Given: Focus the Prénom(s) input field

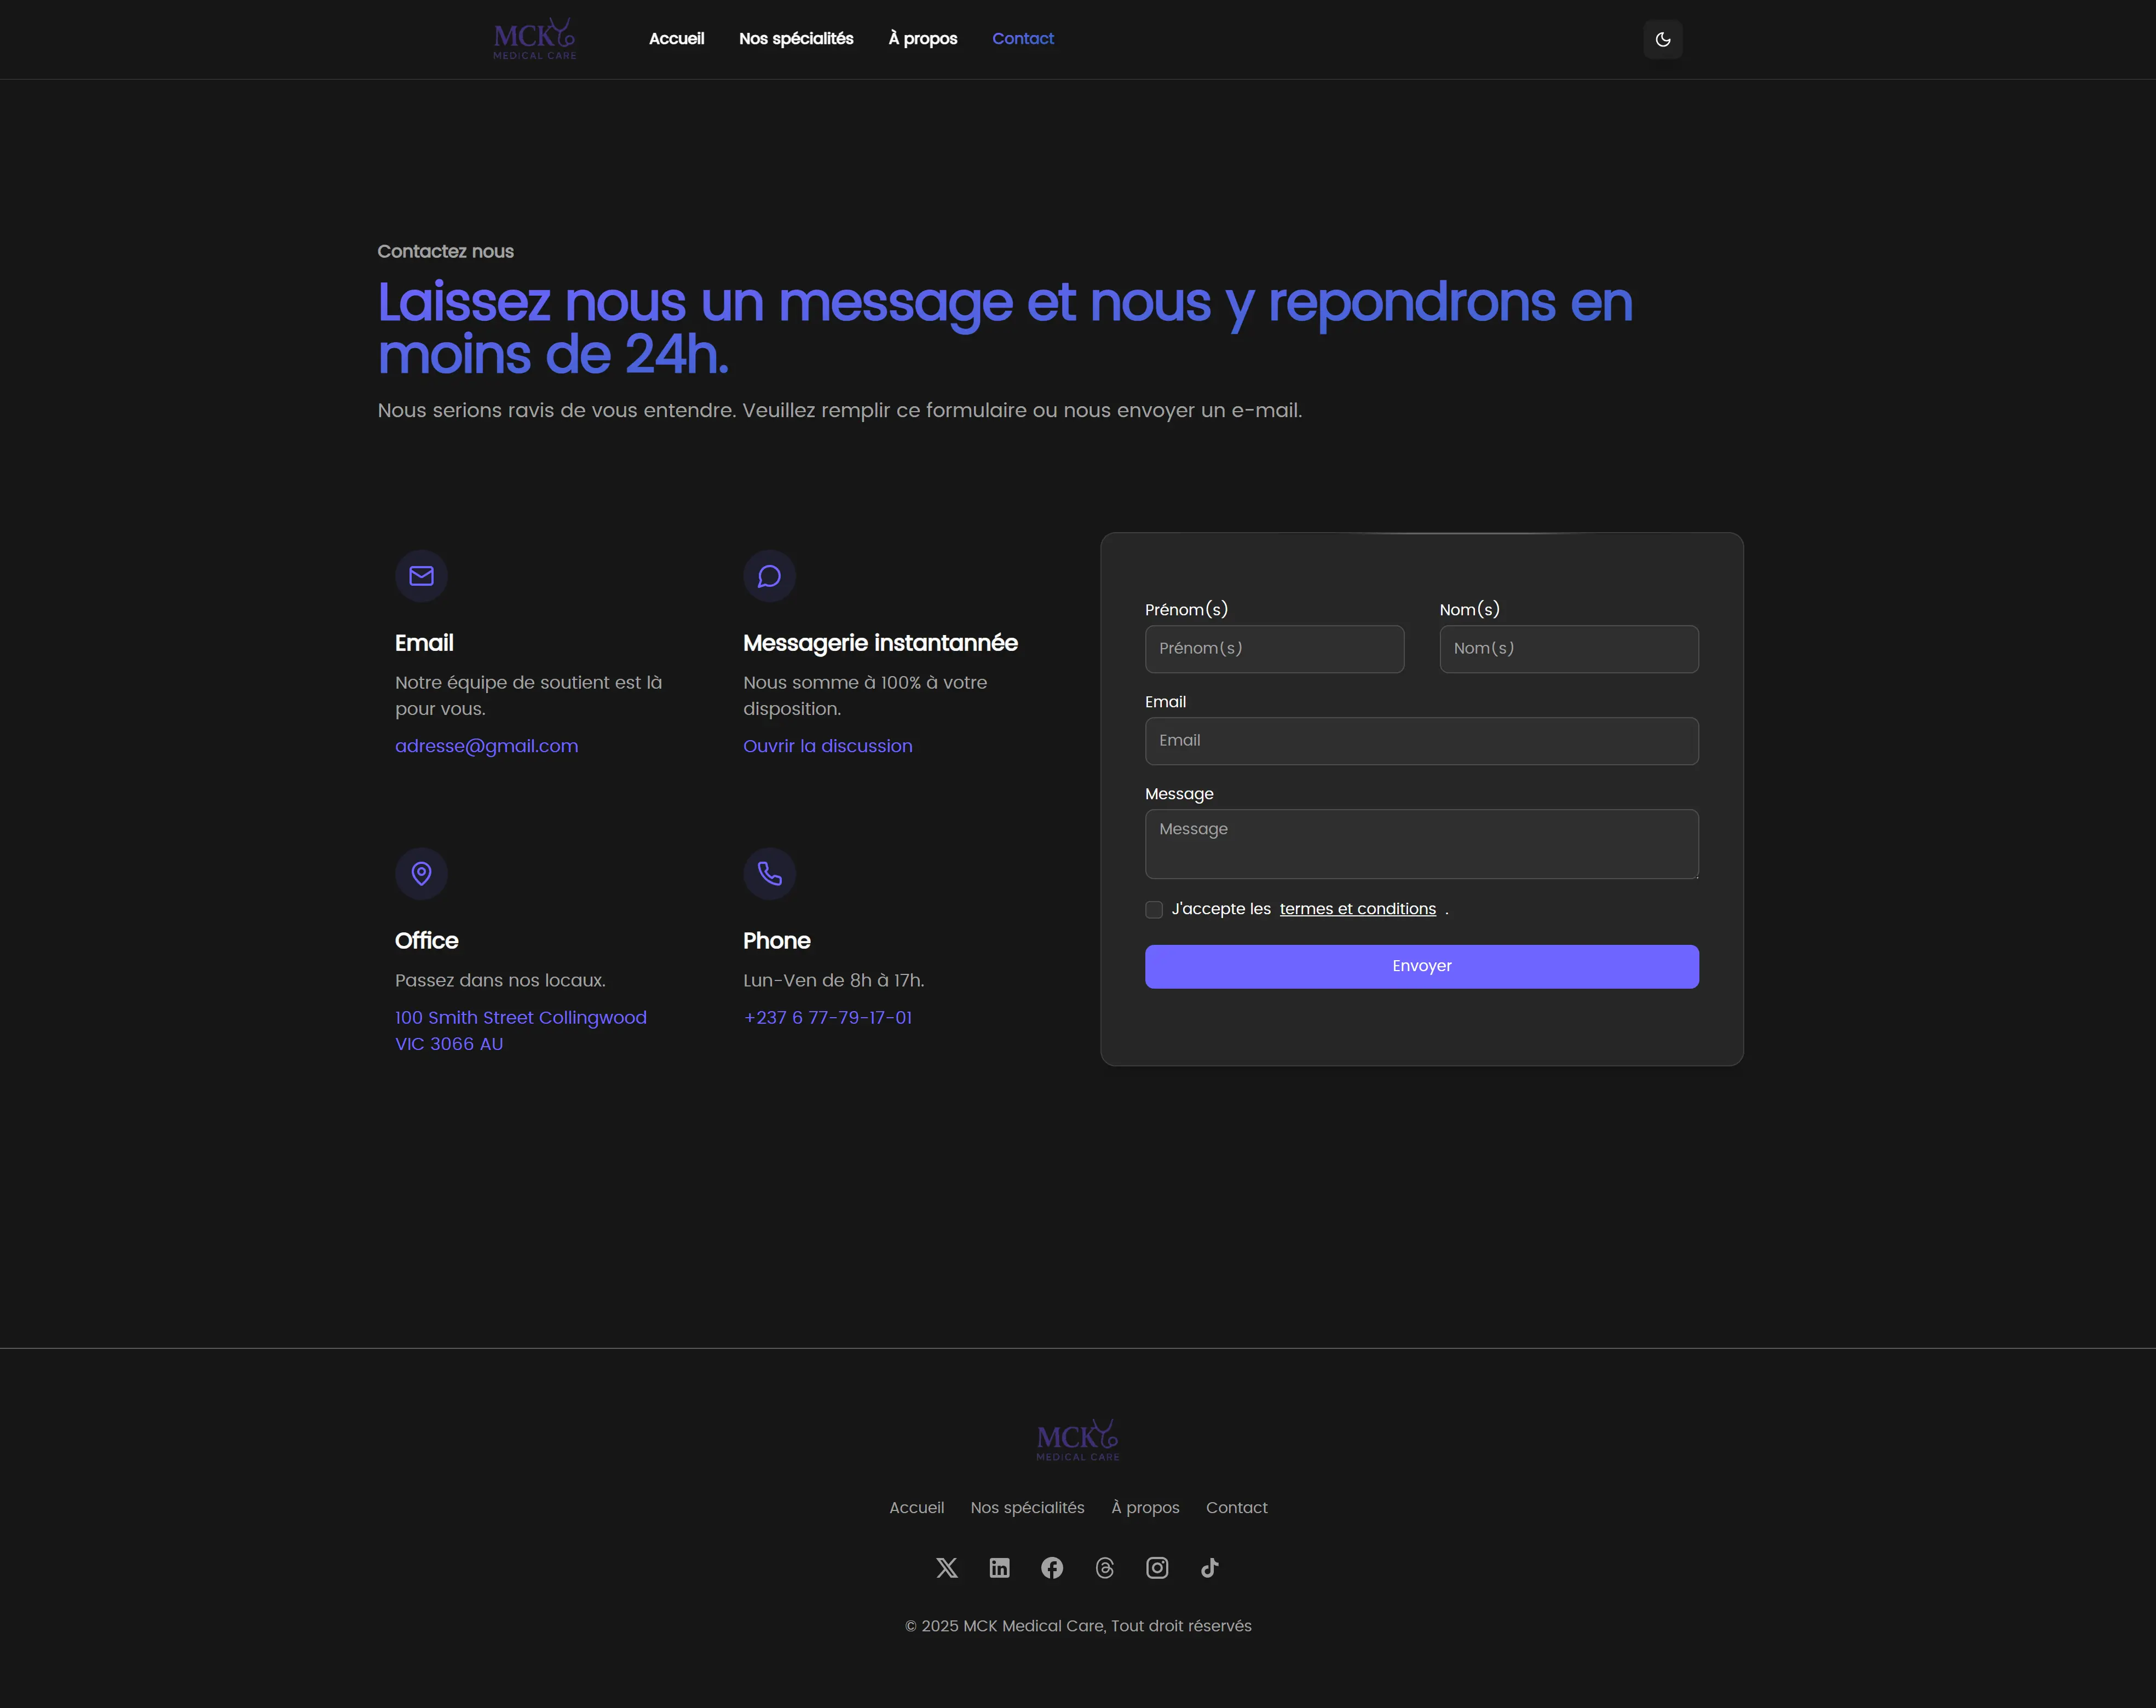Looking at the screenshot, I should coord(1274,649).
